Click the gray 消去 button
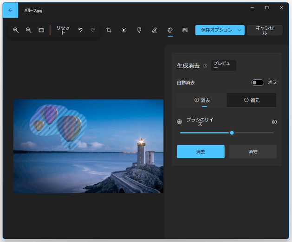The height and width of the screenshot is (242, 292). point(253,152)
